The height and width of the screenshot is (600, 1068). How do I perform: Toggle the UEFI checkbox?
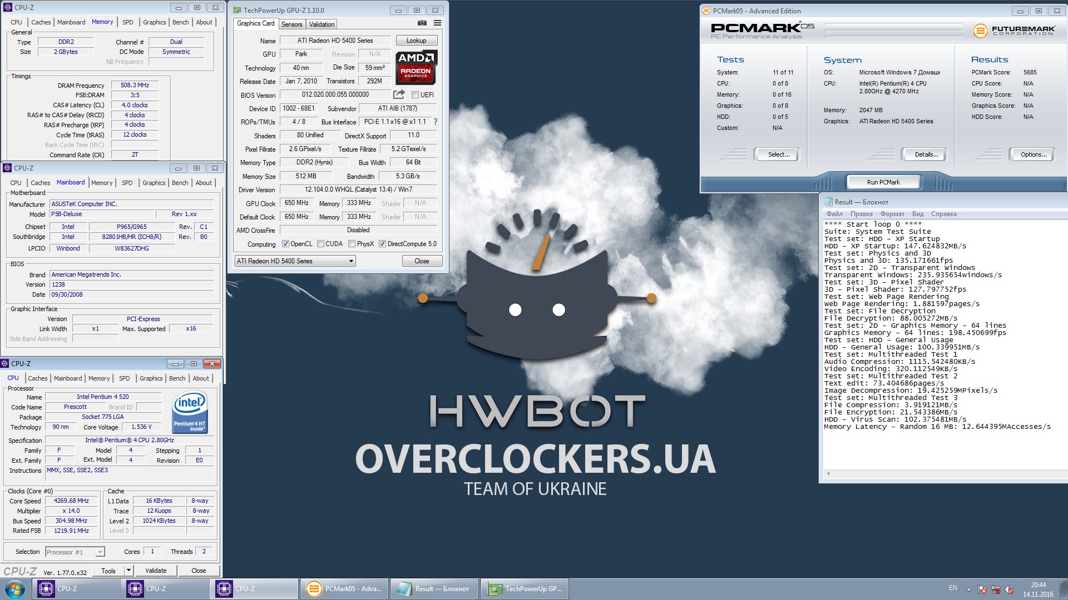pyautogui.click(x=415, y=95)
